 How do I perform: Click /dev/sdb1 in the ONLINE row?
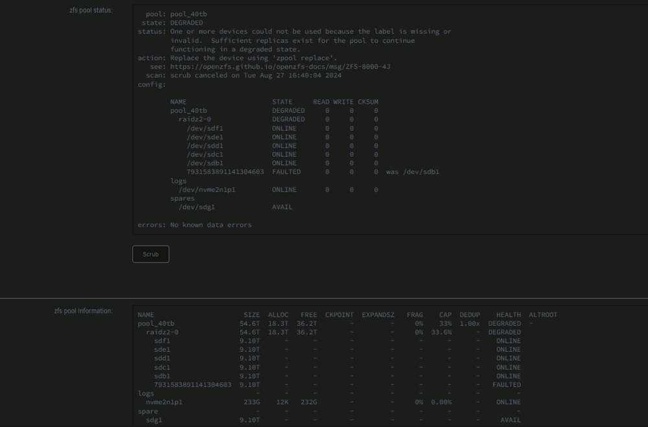pos(205,163)
